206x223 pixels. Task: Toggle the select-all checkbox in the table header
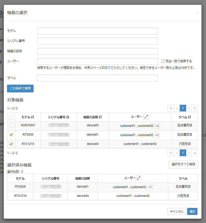[x=11, y=117]
